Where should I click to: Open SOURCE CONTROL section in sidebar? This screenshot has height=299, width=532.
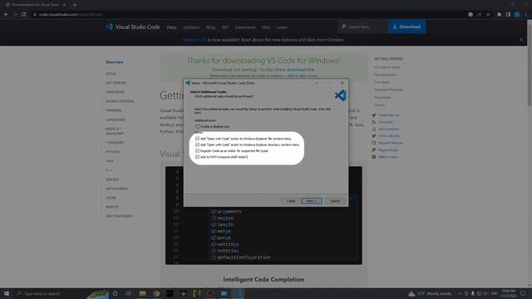120,101
